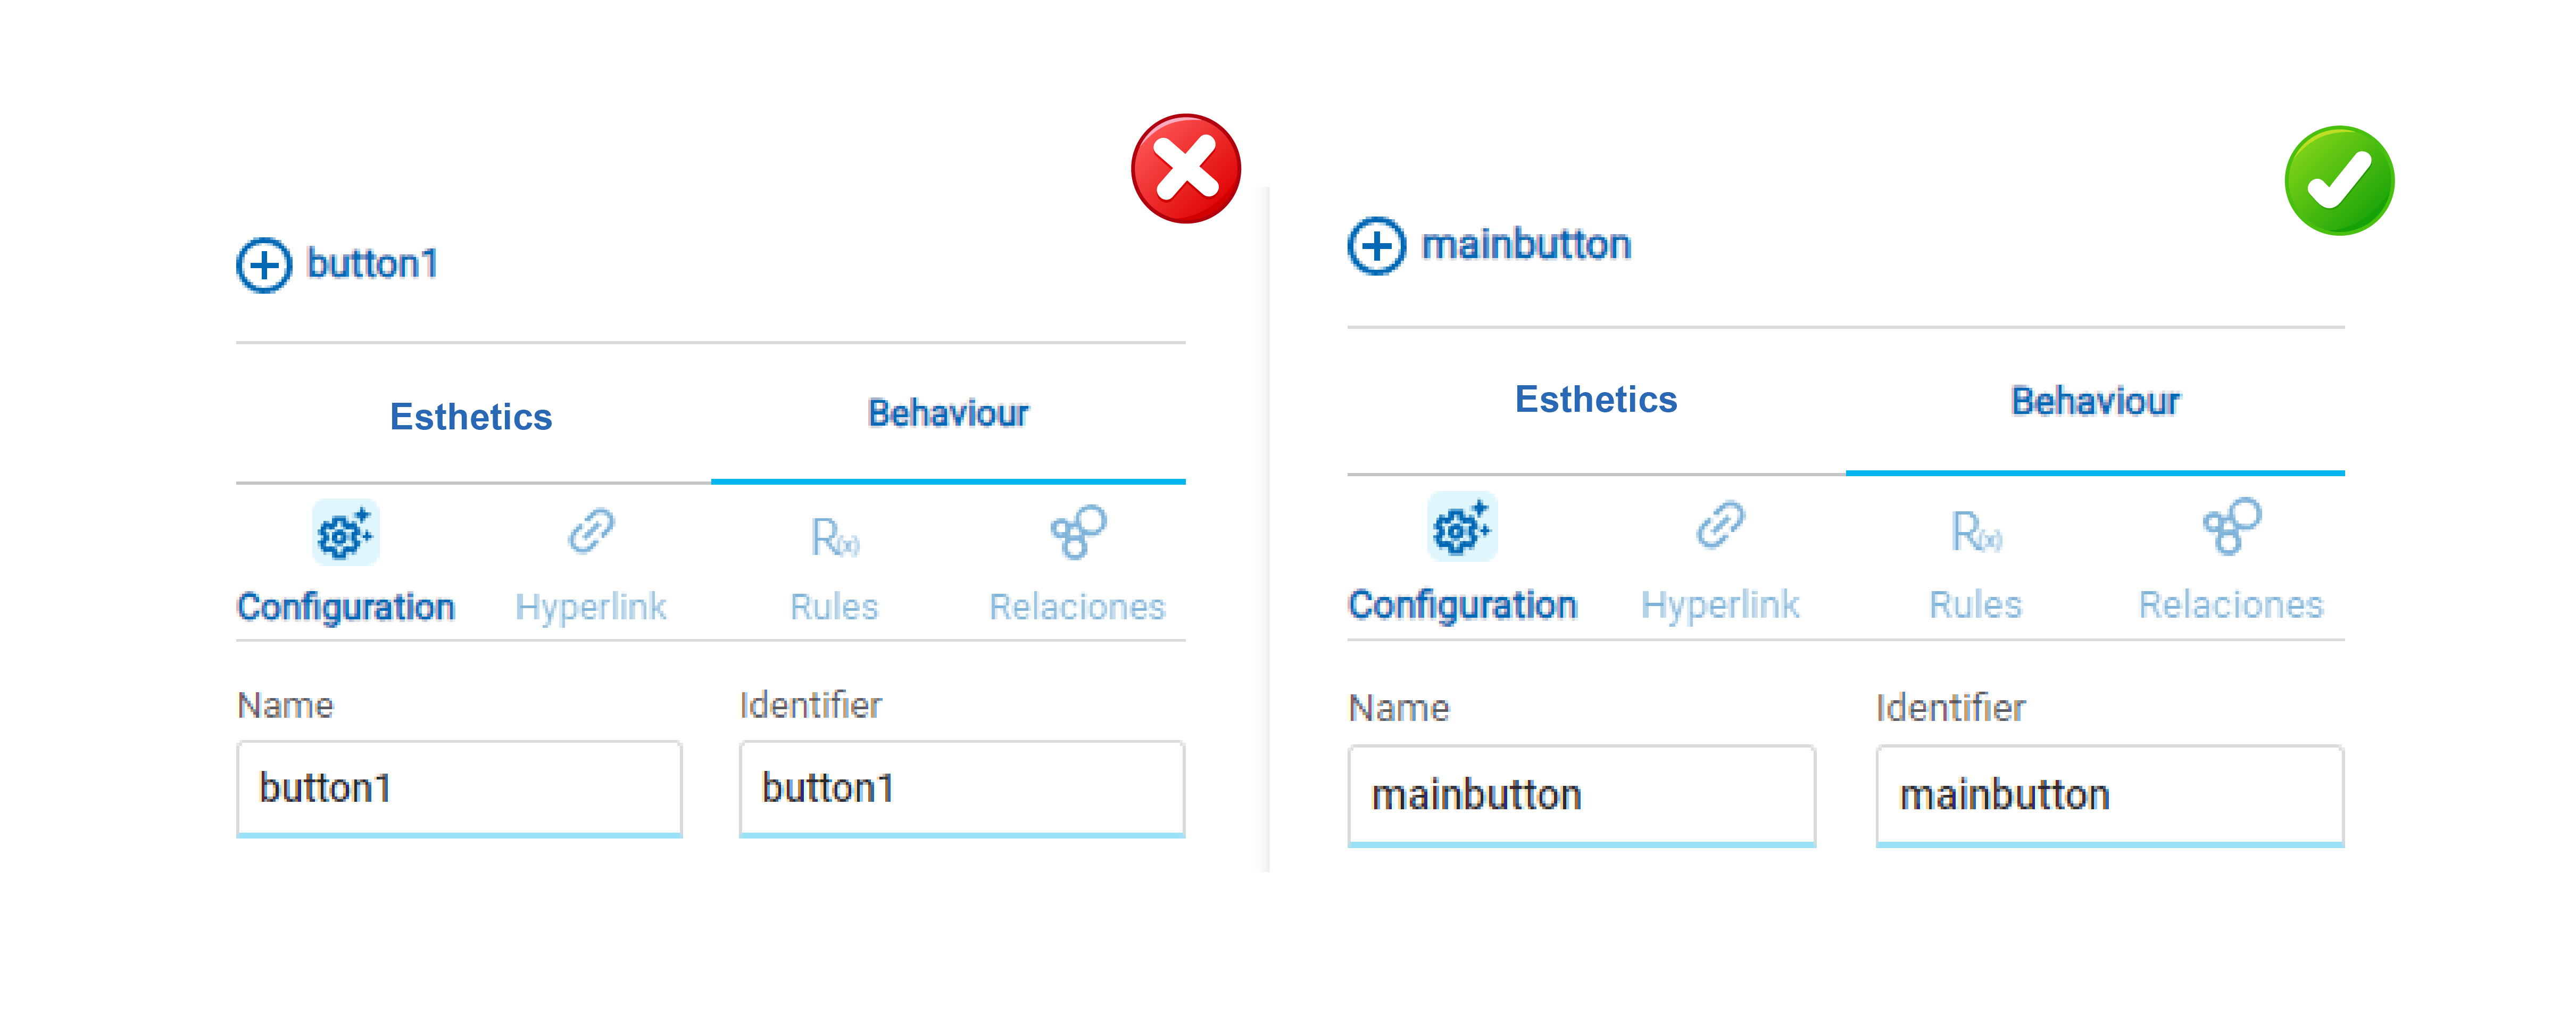
Task: Click the green checkmark badge
Action: [x=2339, y=181]
